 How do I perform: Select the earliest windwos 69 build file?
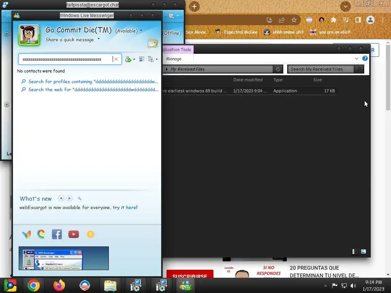click(x=249, y=91)
